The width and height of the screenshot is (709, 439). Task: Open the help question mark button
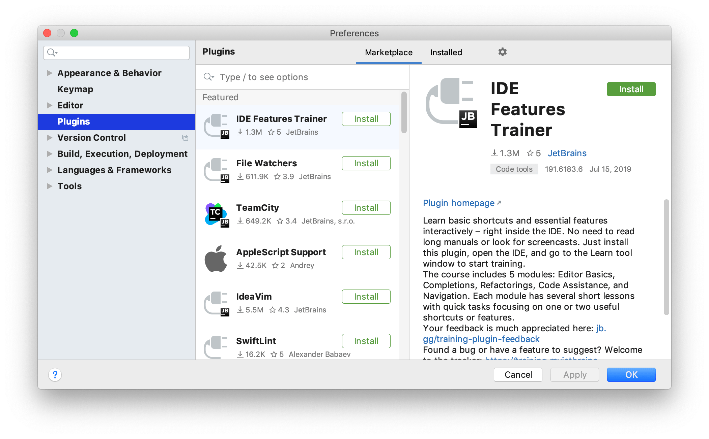pos(55,375)
